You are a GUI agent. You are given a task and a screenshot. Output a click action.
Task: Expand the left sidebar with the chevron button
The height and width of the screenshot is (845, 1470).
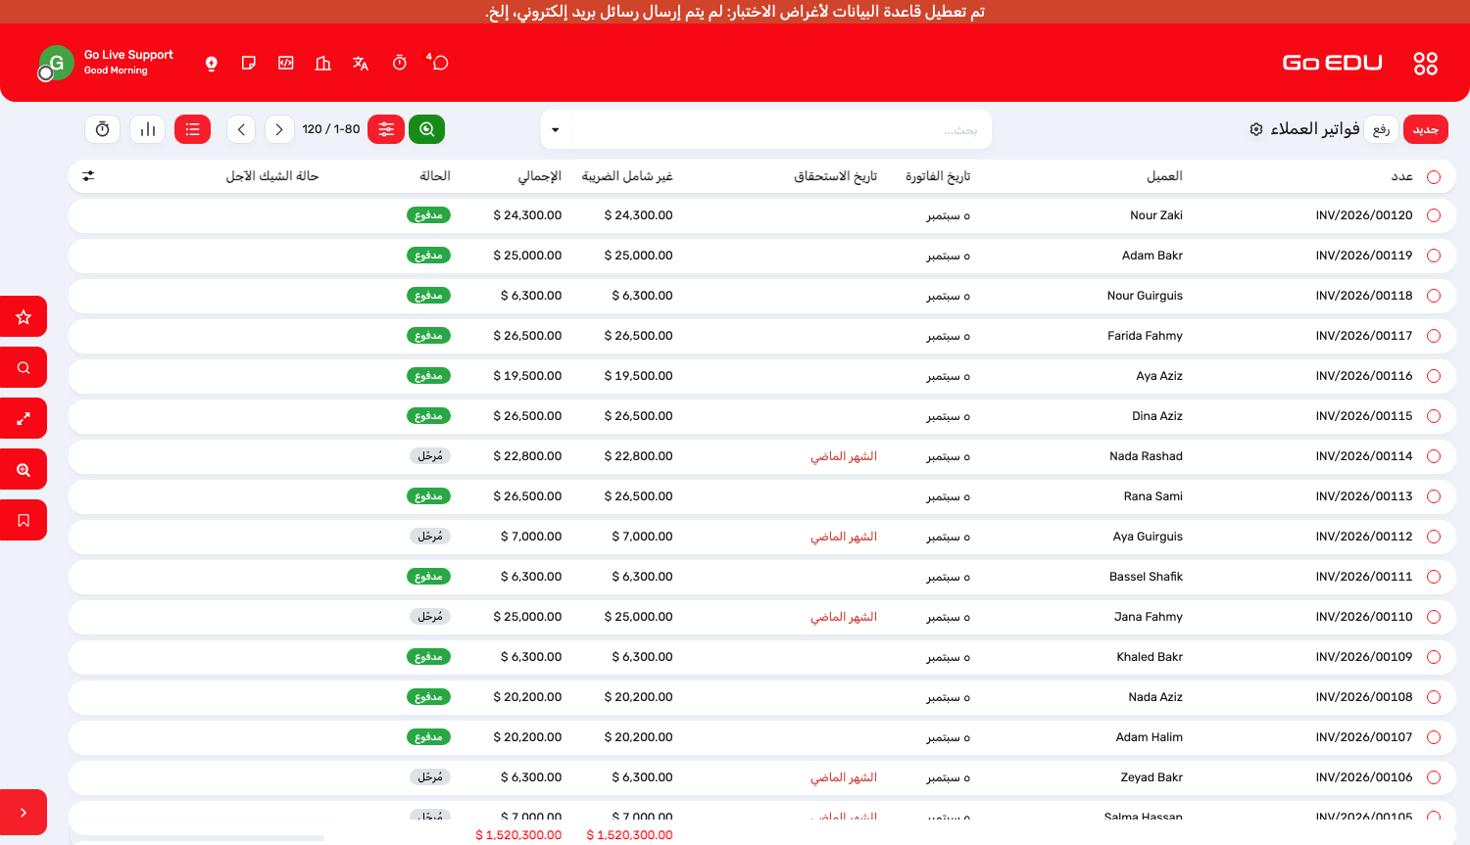pyautogui.click(x=24, y=813)
